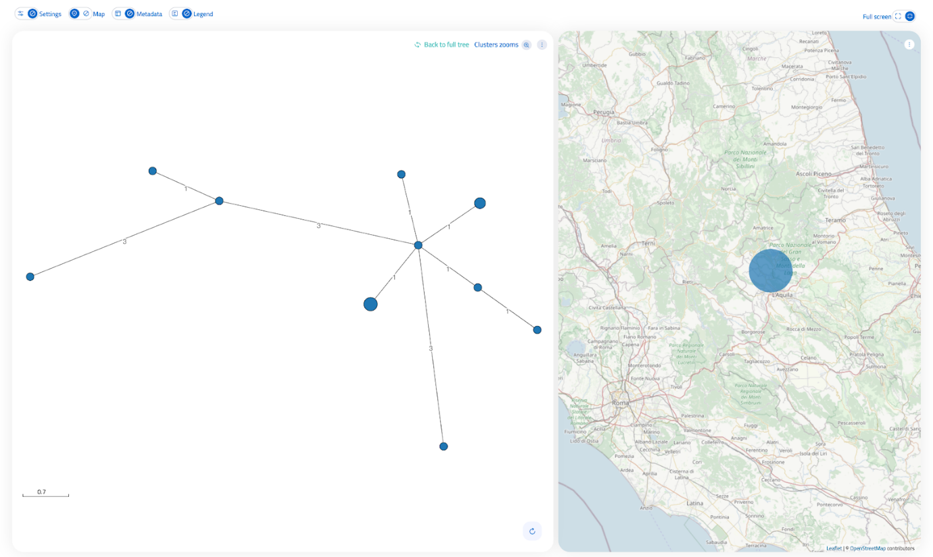Open the map panel three-dot menu
933x557 pixels.
909,45
